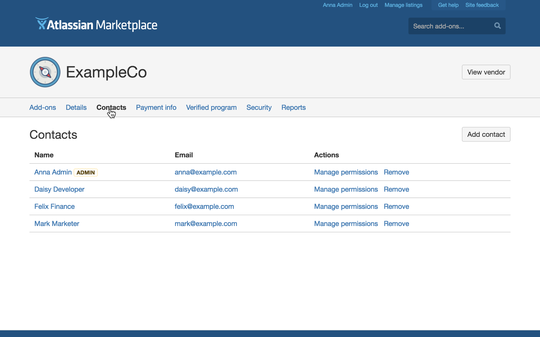Remove Felix Finance from contacts
The height and width of the screenshot is (337, 540).
(x=396, y=206)
